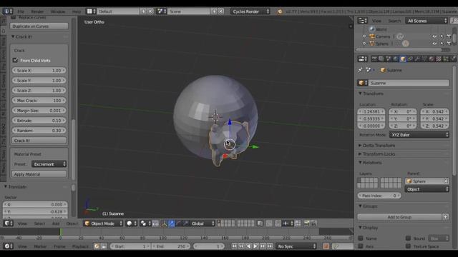Image resolution: width=458 pixels, height=257 pixels.
Task: Enable Texture Space checkbox
Action: coord(409,246)
